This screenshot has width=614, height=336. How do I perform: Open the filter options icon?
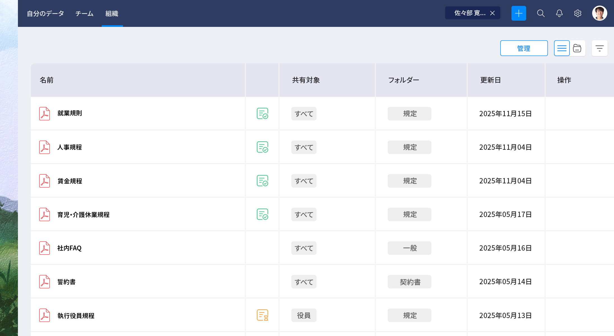[x=599, y=48]
